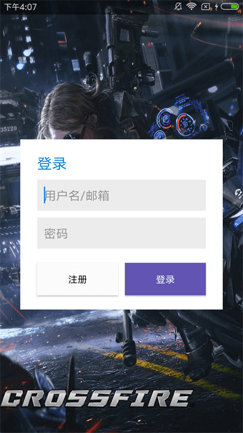Tap the charging lightning bolt icon

click(216, 7)
